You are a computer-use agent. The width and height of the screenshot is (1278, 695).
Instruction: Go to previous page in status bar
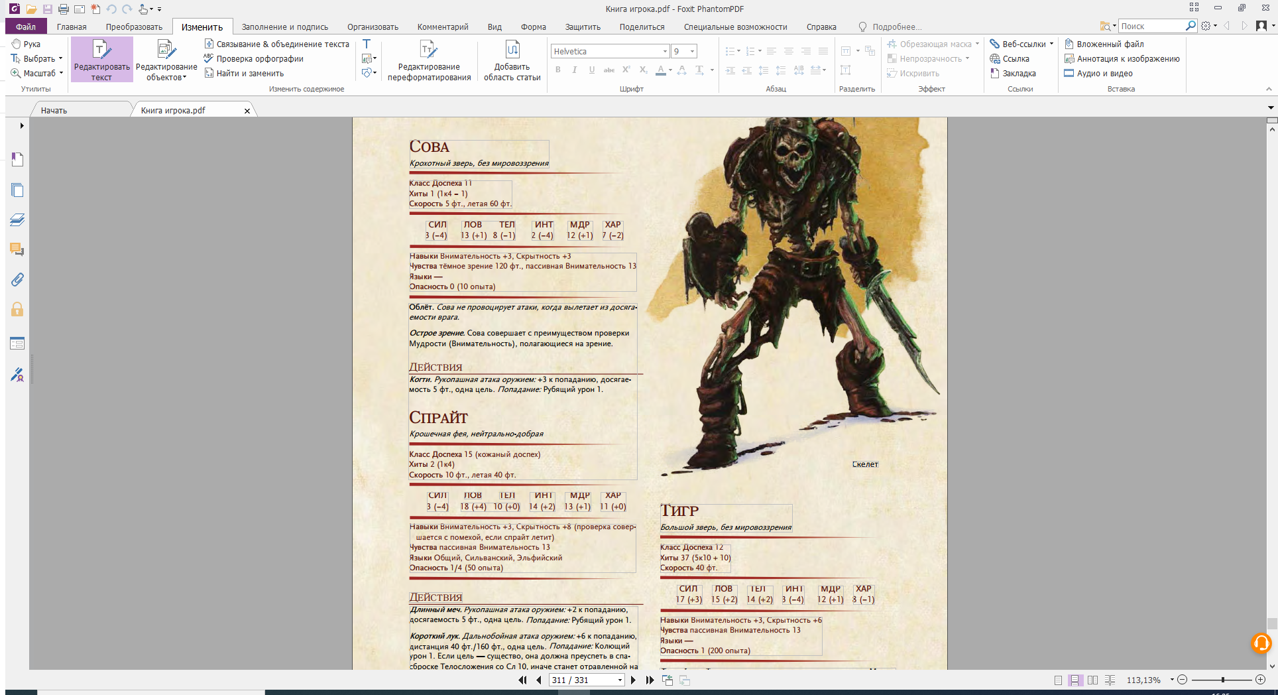[539, 680]
